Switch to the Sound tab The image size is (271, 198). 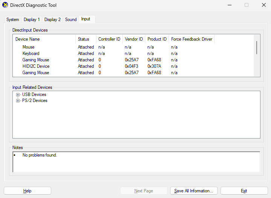point(71,20)
